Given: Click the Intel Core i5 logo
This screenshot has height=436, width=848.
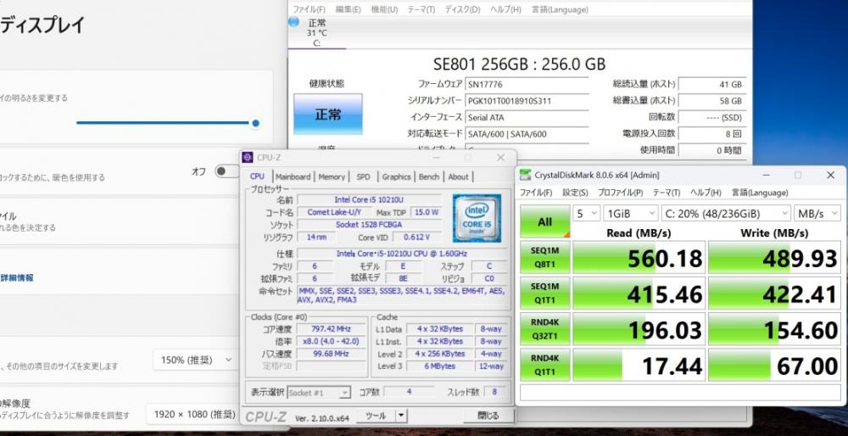Looking at the screenshot, I should point(477,218).
